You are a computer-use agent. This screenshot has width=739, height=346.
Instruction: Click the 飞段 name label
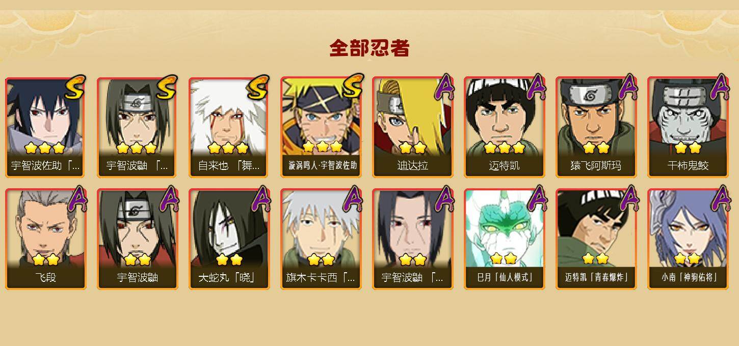coord(46,278)
